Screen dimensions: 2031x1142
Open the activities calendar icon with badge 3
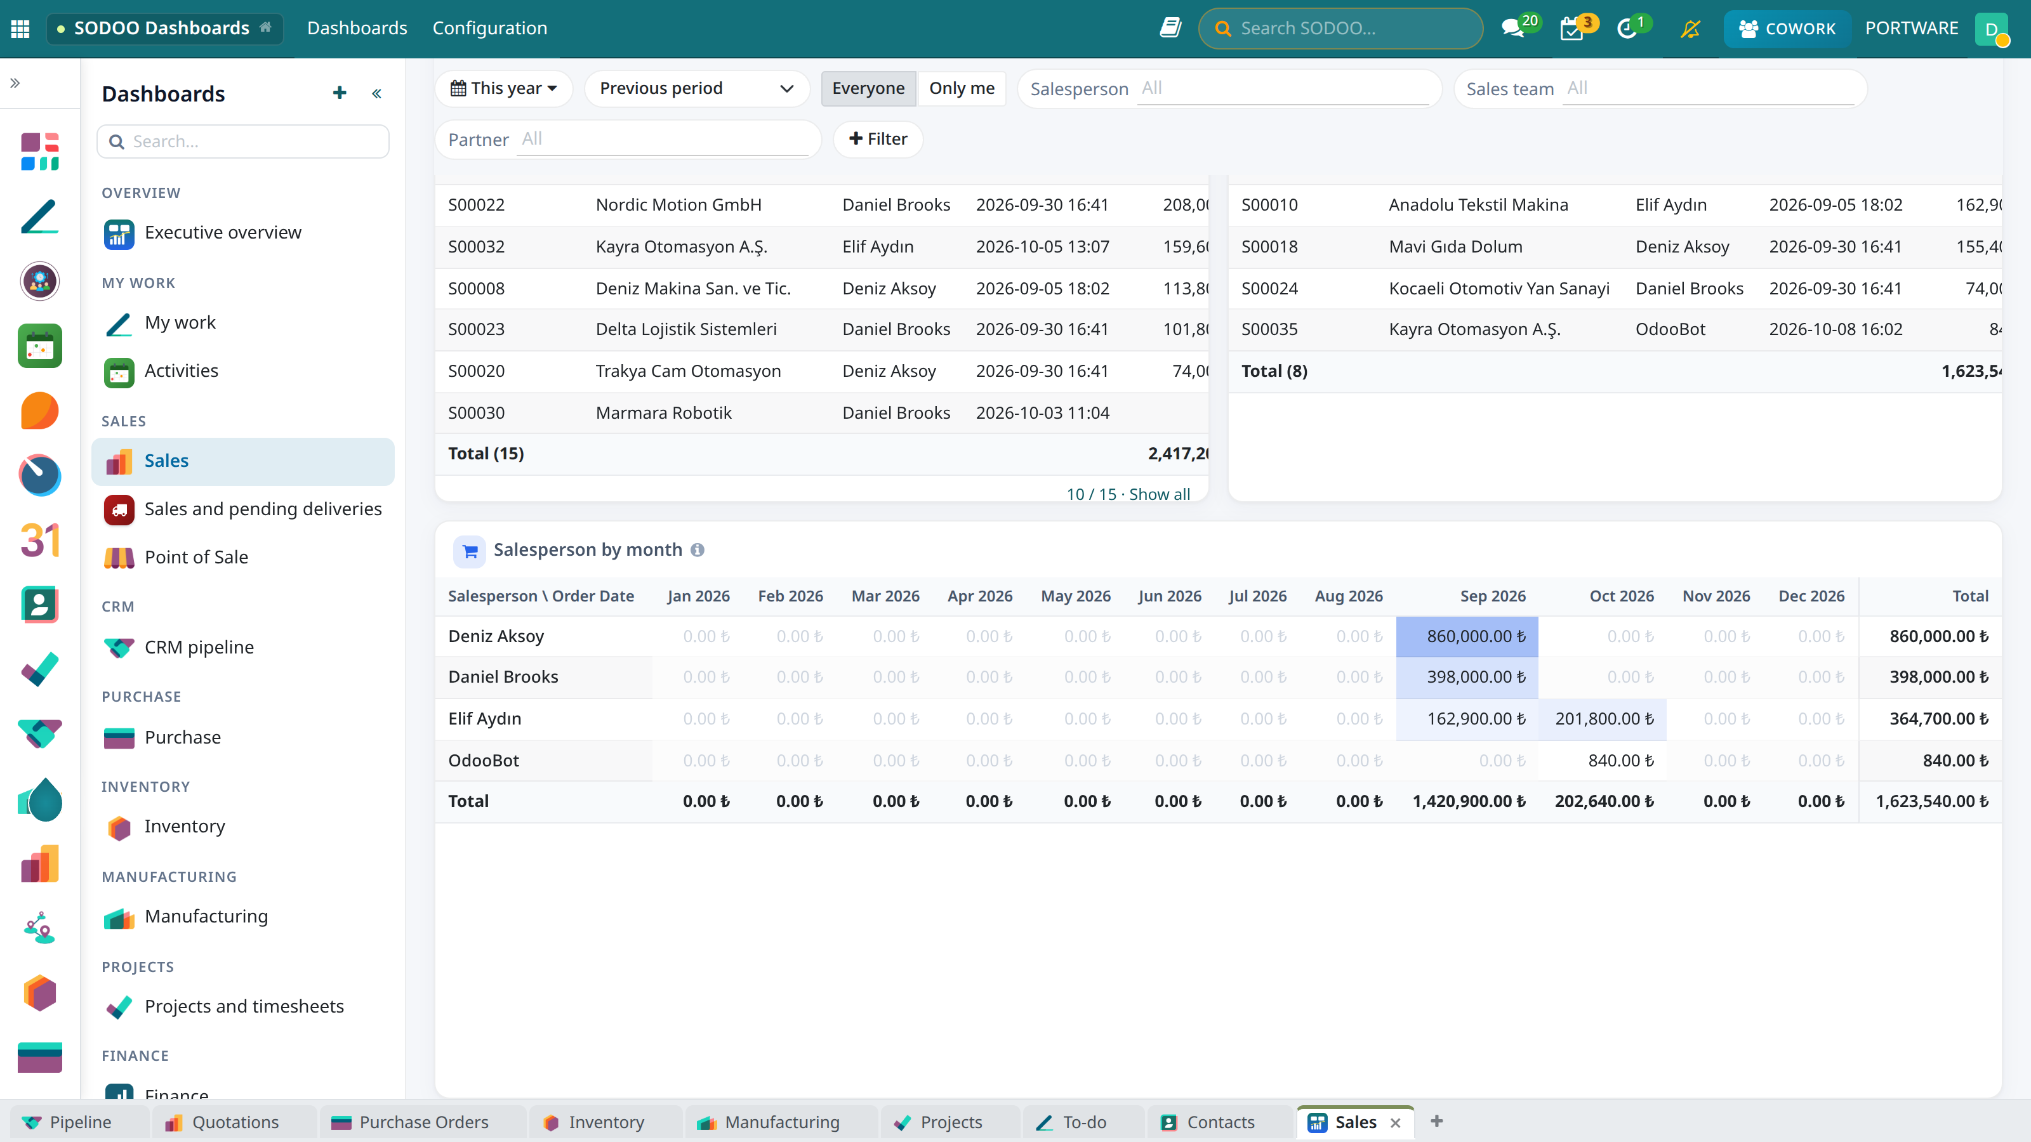click(x=1572, y=29)
